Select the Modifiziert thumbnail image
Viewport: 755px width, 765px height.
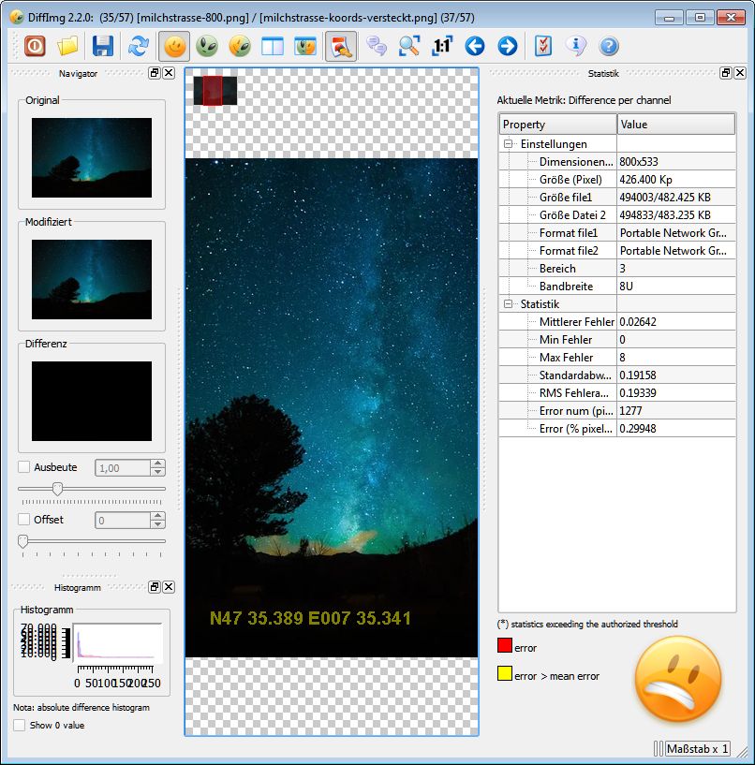[92, 279]
